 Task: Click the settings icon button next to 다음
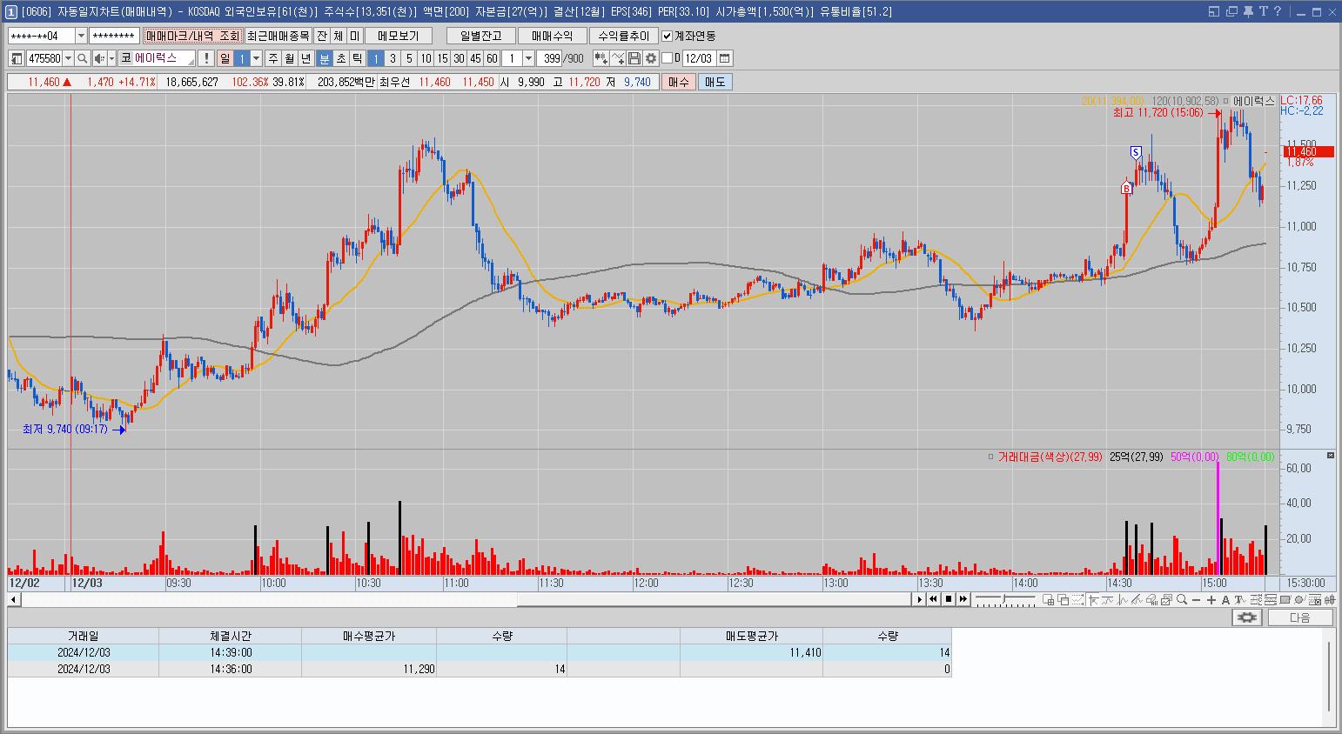point(1247,617)
